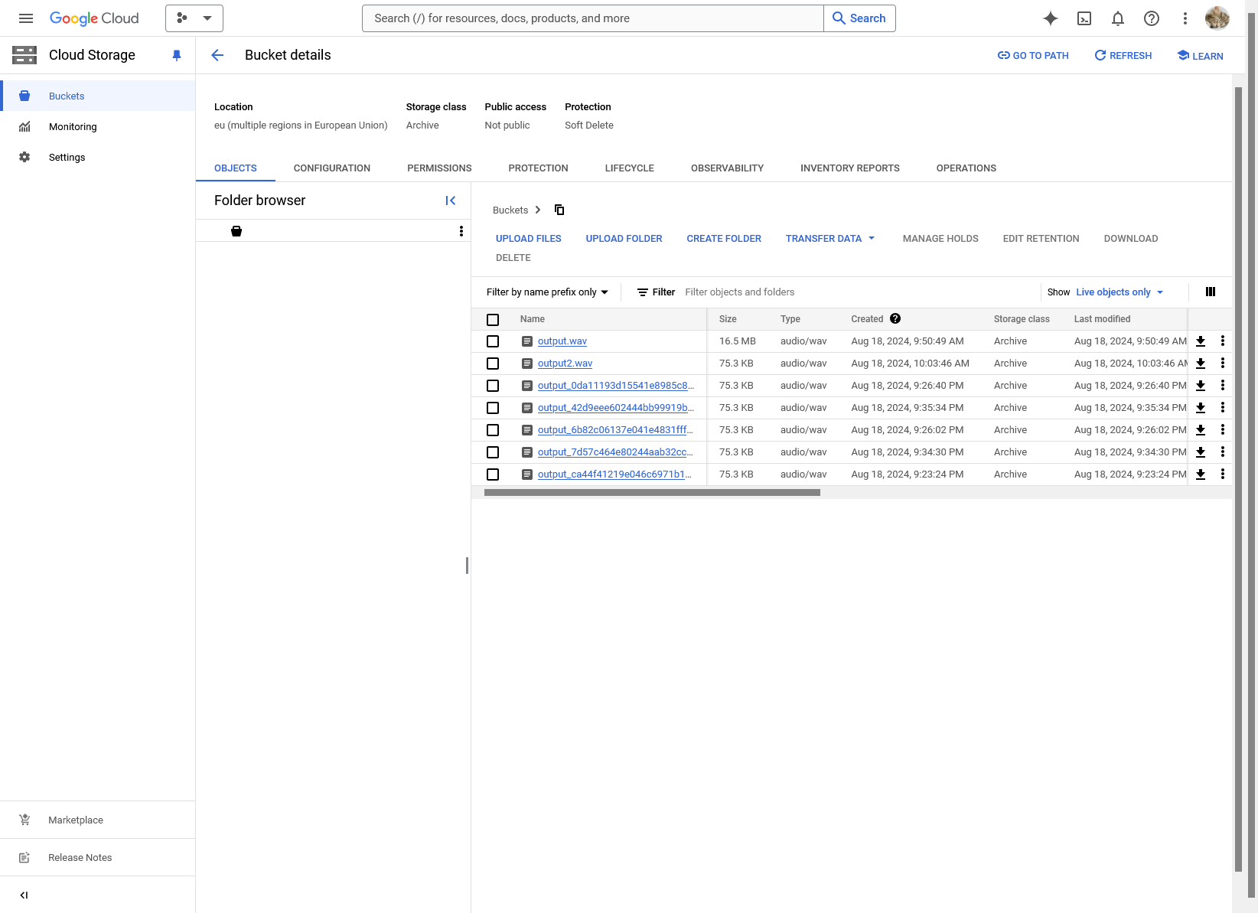Open more actions for output_6b82c061 file
The width and height of the screenshot is (1258, 913).
(1223, 430)
